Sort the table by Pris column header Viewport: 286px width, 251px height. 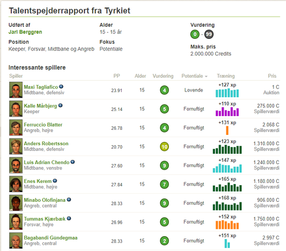(272, 76)
